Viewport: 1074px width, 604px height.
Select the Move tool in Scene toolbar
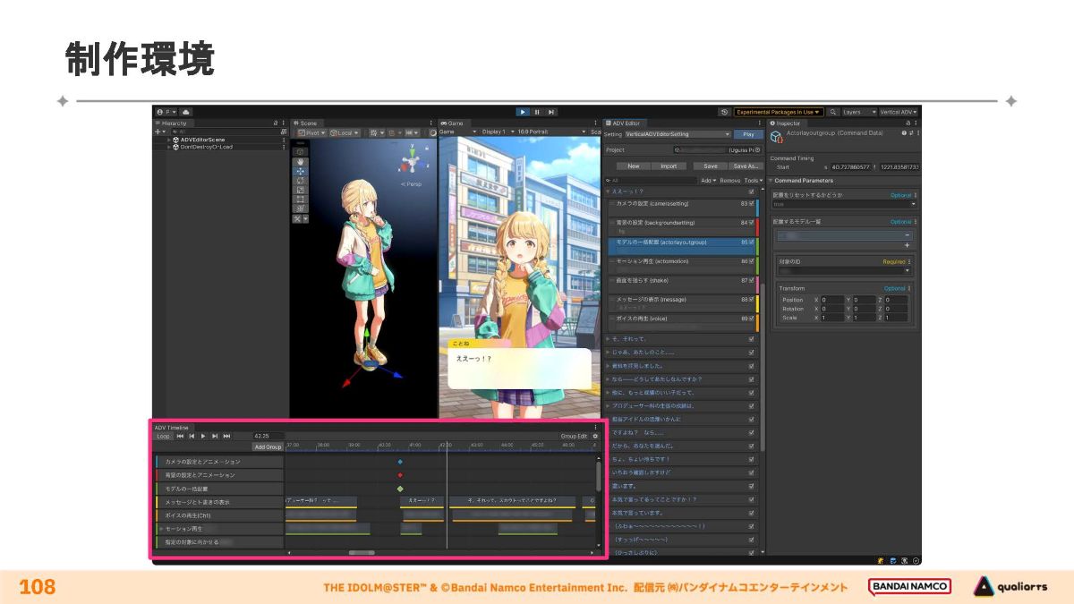[x=300, y=171]
